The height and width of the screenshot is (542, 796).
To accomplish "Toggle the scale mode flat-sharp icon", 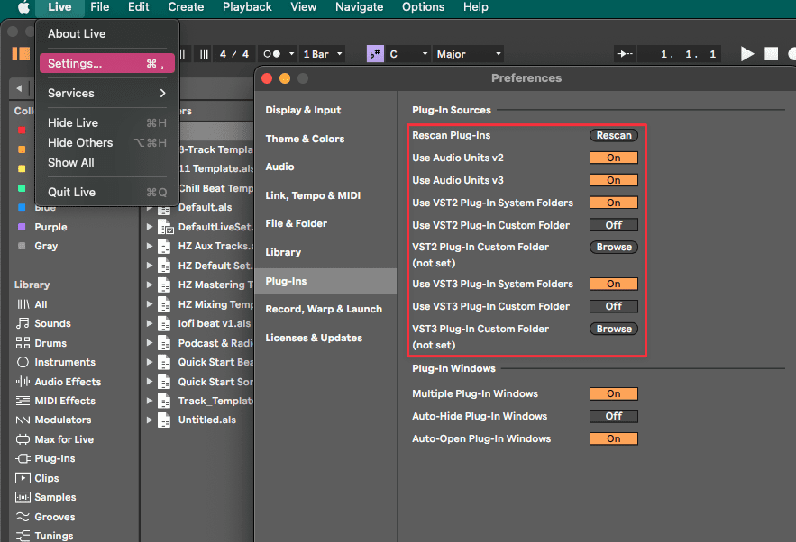I will 375,54.
